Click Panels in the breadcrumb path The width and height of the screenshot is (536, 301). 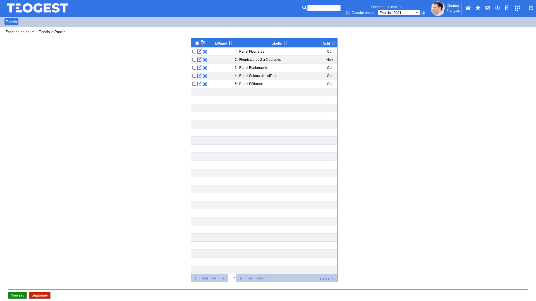pyautogui.click(x=44, y=32)
